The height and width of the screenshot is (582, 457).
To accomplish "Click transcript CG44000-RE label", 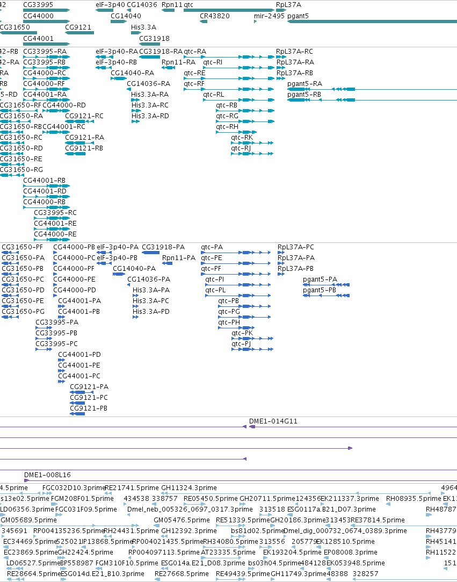I will tap(55, 234).
